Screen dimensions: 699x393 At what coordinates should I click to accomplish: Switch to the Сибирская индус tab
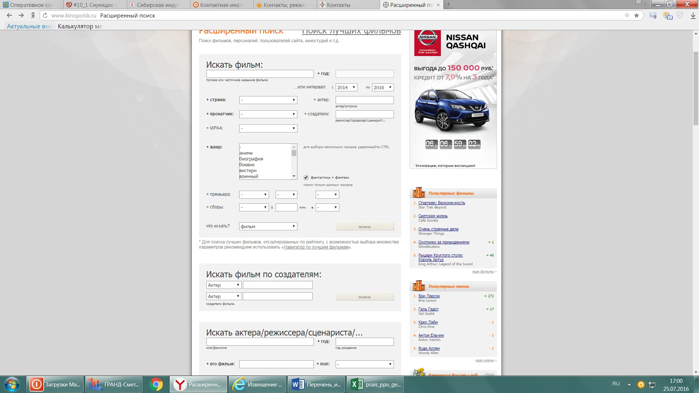[x=157, y=5]
